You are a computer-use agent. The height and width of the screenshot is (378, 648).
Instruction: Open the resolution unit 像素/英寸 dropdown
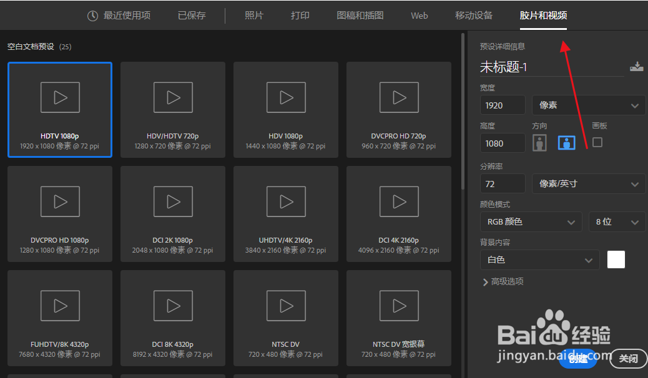[589, 184]
